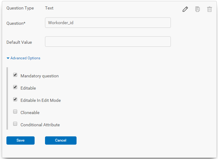Click the Conditional Attribute label text
The image size is (218, 159).
tap(40, 125)
